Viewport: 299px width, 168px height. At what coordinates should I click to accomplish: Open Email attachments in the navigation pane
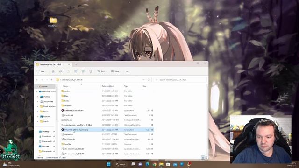(48, 106)
